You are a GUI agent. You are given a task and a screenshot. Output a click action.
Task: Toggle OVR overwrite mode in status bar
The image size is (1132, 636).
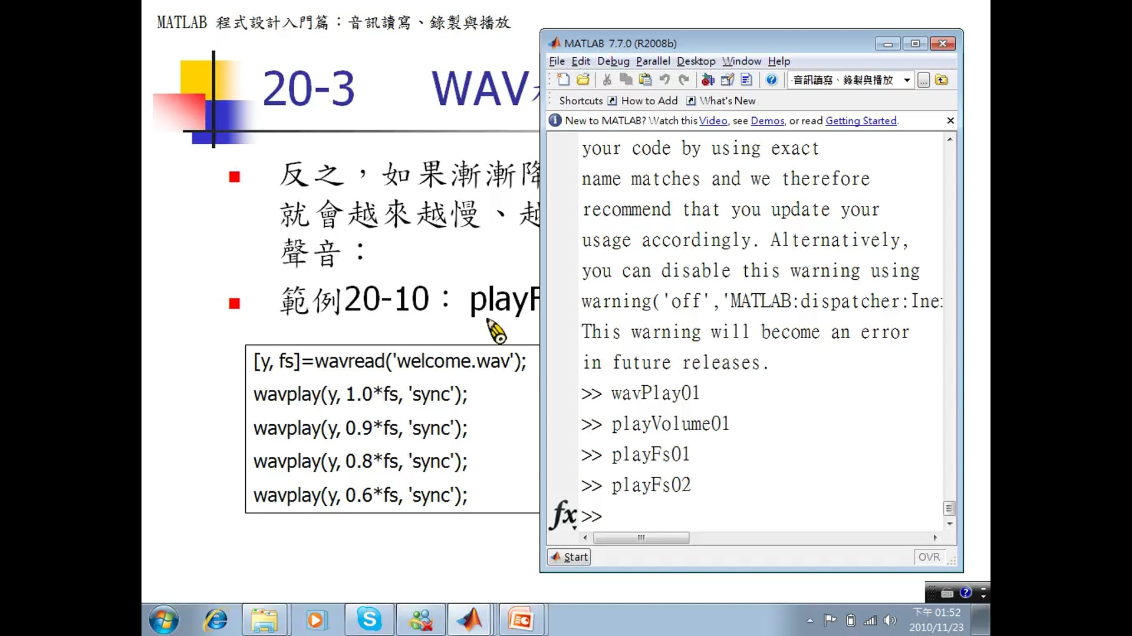tap(929, 556)
